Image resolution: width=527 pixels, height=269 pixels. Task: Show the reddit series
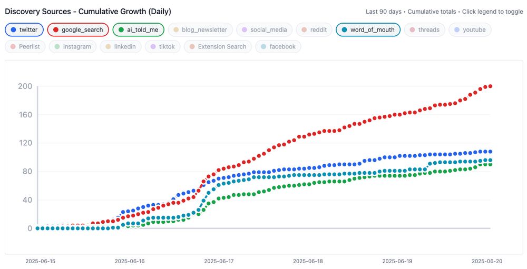[x=314, y=30]
